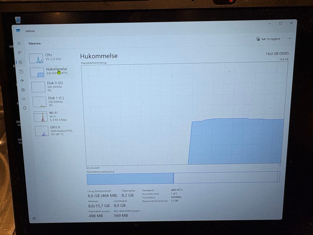Open Settings via the gear icon

(34, 218)
